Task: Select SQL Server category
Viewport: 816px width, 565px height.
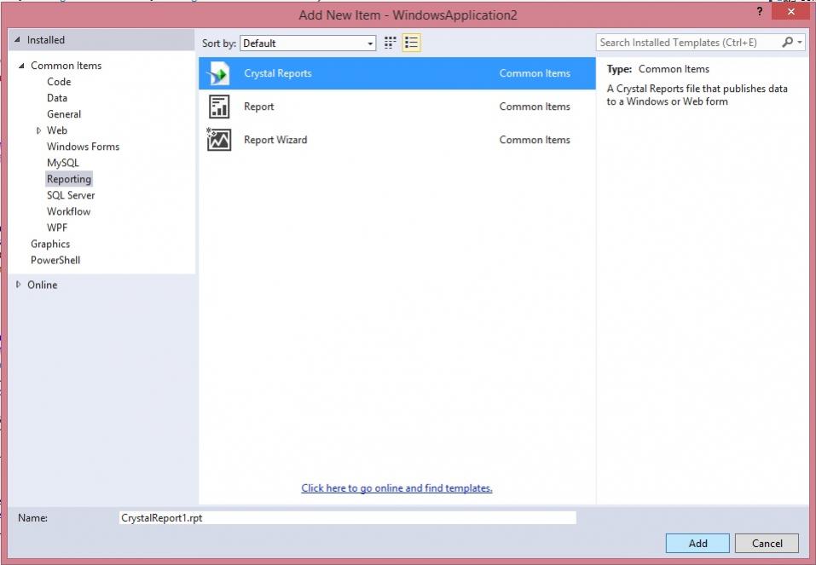Action: (71, 195)
